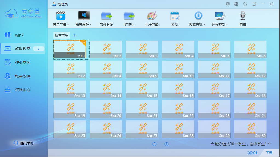Viewport: 280px width, 157px height.
Task: Select student Stu-21 thumbnail
Action: point(142,109)
